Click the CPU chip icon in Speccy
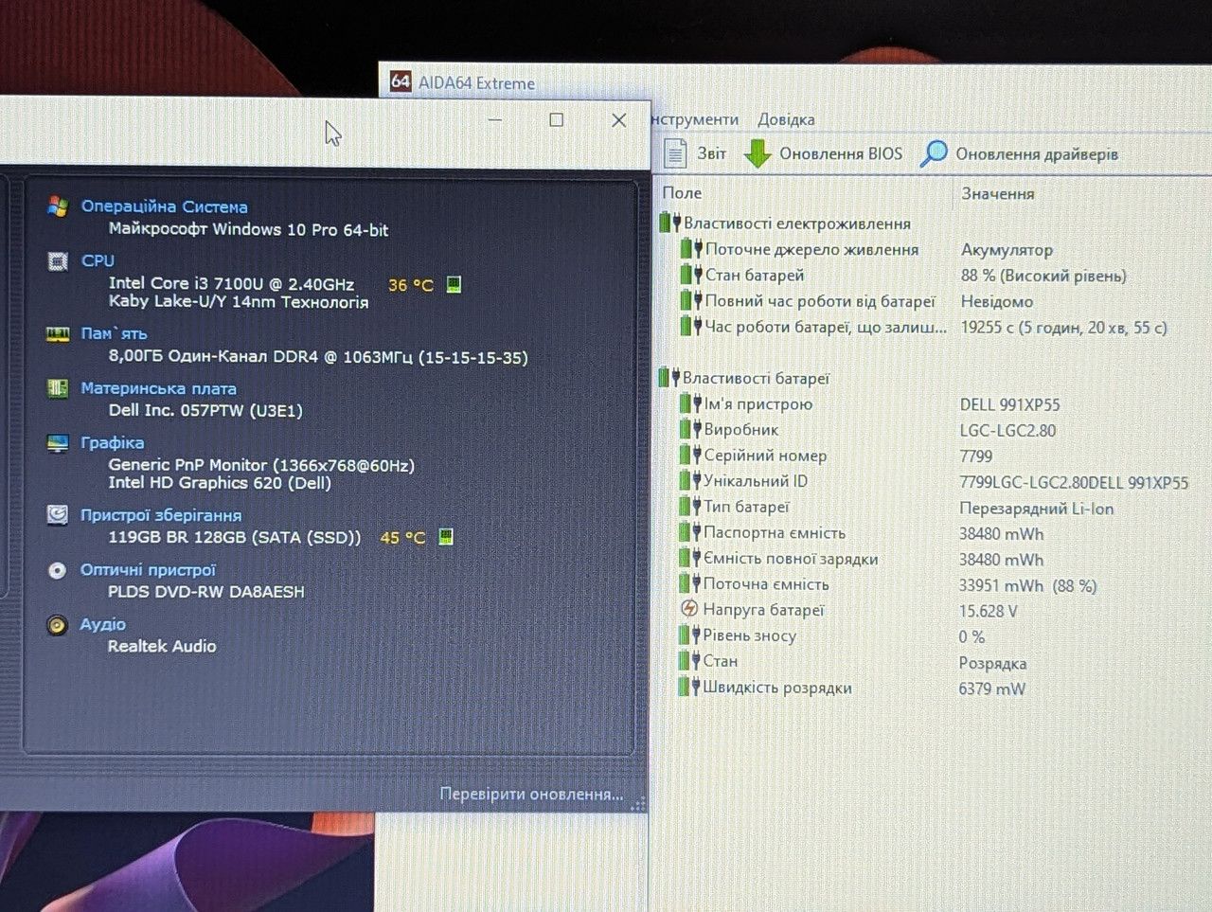The height and width of the screenshot is (912, 1212). pos(58,260)
